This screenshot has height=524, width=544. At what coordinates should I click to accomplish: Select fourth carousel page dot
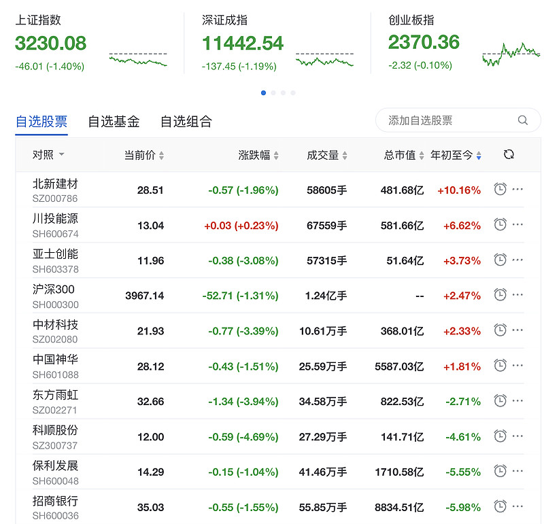(293, 92)
